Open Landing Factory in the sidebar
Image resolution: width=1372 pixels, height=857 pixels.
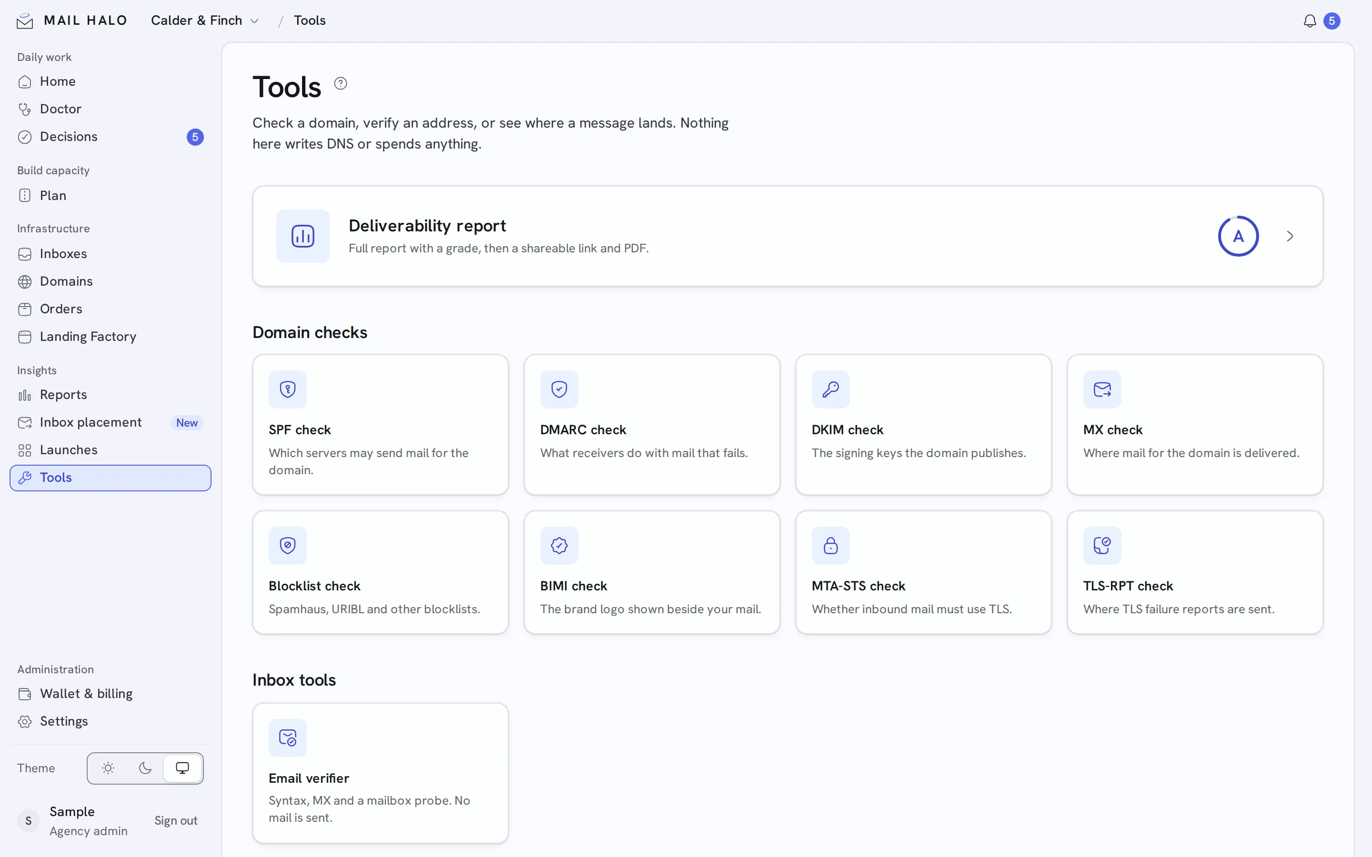click(111, 337)
